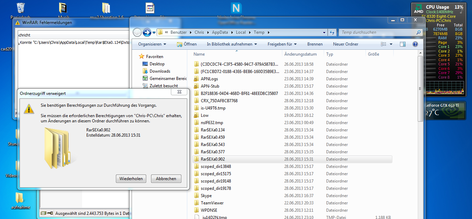Screen dimensions: 472x219
Task: Click the WinRAR error message line
Action: [x=73, y=43]
